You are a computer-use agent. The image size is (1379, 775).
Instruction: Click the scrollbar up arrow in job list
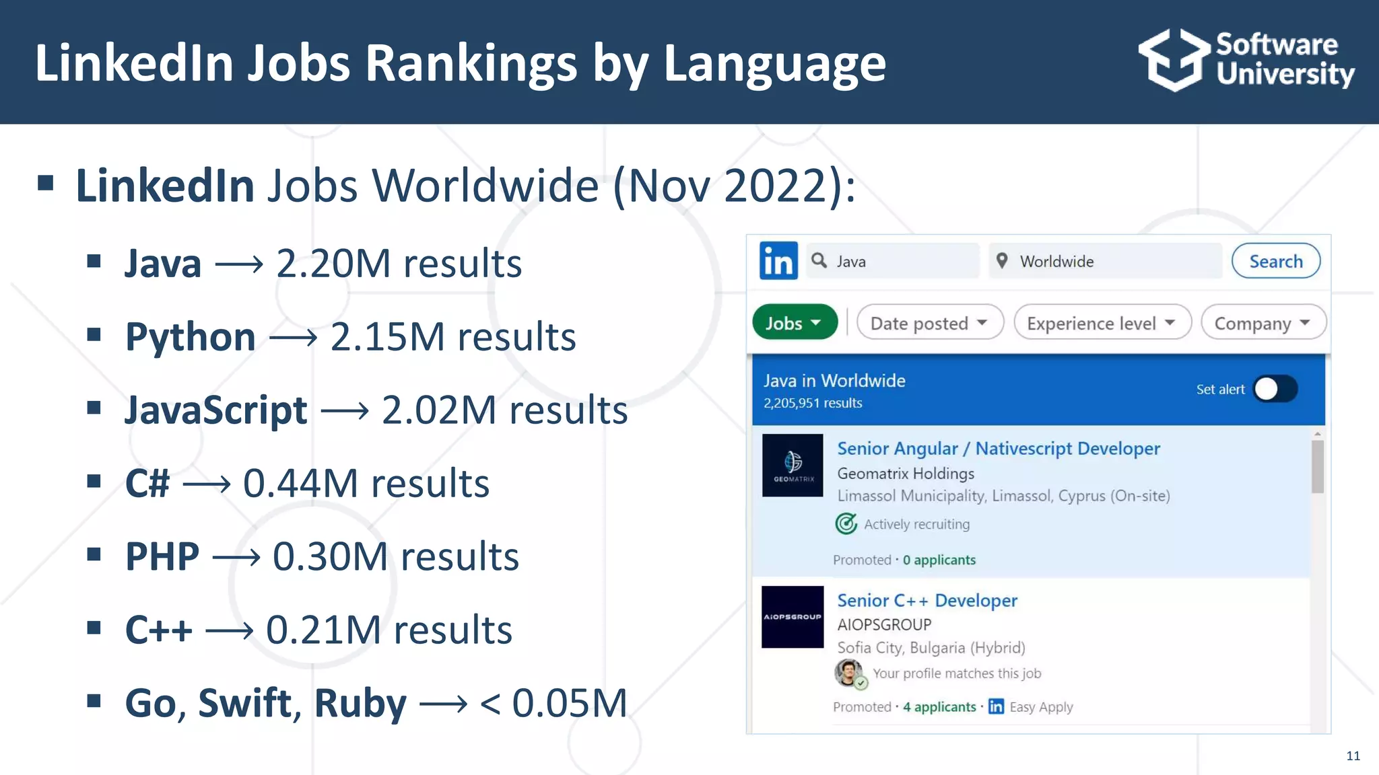pyautogui.click(x=1318, y=435)
